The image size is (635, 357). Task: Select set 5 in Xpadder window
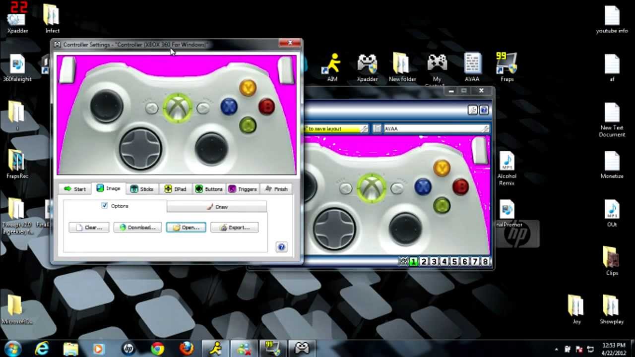[454, 262]
